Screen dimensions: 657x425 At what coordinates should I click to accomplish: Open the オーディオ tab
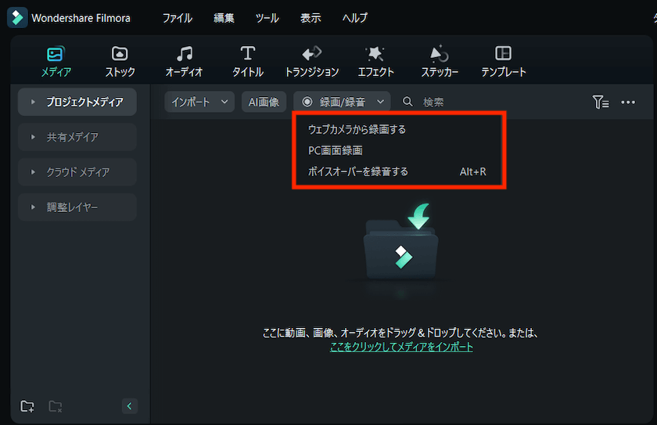184,62
